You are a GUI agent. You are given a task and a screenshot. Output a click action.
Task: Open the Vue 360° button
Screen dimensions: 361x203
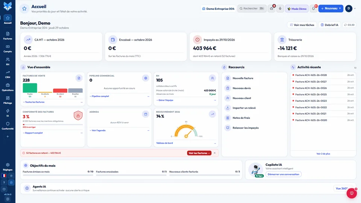342,188
